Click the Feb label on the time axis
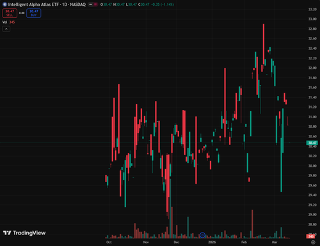 point(244,242)
